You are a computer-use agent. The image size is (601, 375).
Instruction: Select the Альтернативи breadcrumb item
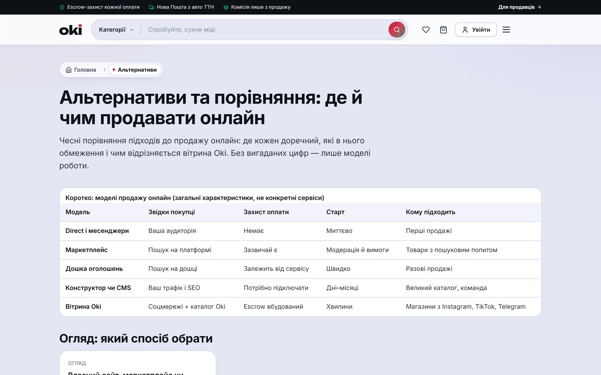point(135,70)
